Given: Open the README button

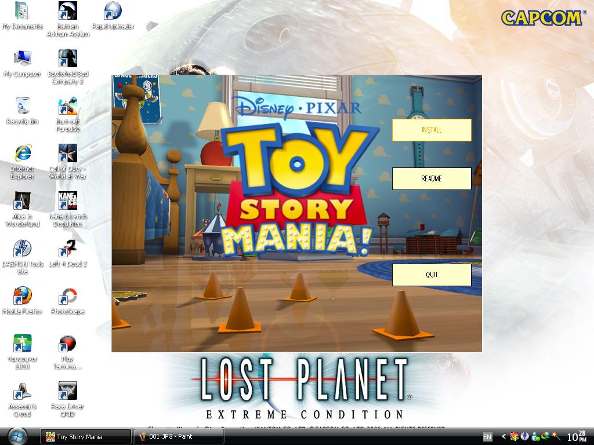Looking at the screenshot, I should (432, 178).
